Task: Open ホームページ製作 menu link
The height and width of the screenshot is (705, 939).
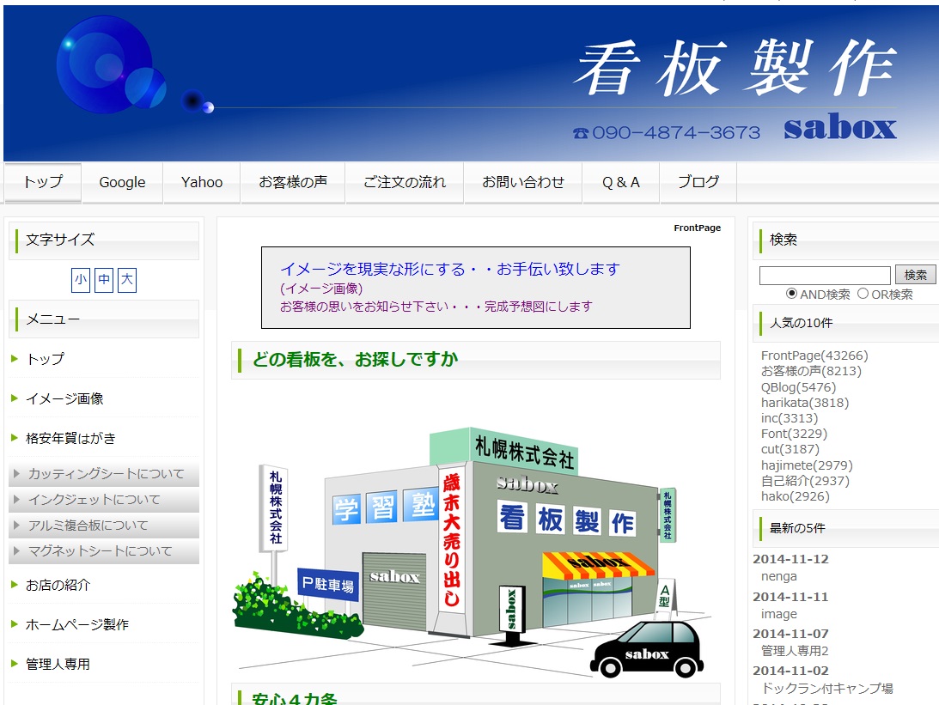Action: [x=77, y=624]
